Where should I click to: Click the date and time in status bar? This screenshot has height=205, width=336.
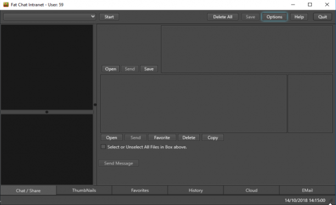305,200
